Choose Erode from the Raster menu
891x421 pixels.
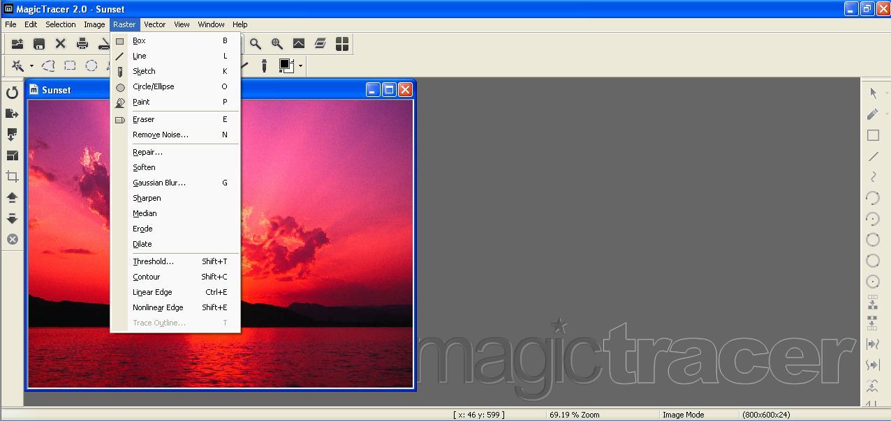pos(175,229)
